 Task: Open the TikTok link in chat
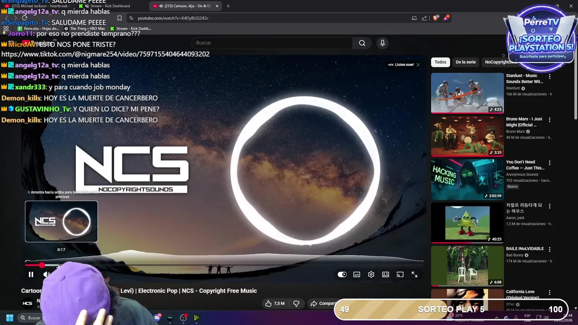pyautogui.click(x=106, y=54)
